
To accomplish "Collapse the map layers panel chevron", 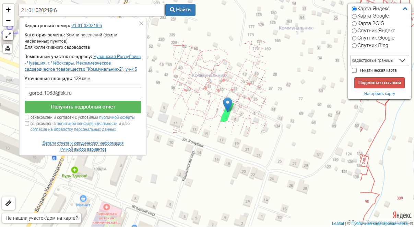I will tap(405, 9).
